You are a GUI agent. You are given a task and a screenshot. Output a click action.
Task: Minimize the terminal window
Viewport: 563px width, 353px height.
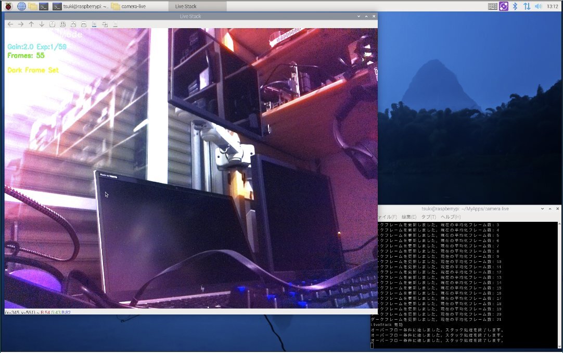tap(542, 209)
